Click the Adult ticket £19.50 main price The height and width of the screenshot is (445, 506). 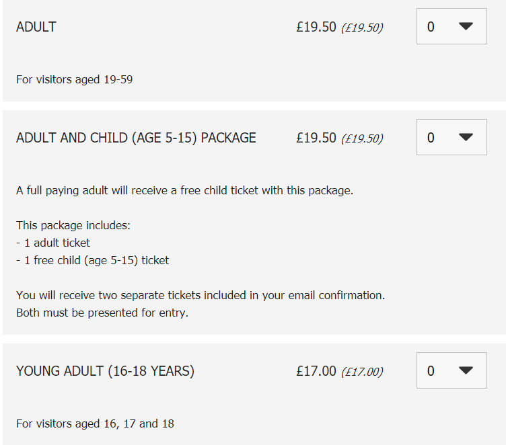(316, 27)
